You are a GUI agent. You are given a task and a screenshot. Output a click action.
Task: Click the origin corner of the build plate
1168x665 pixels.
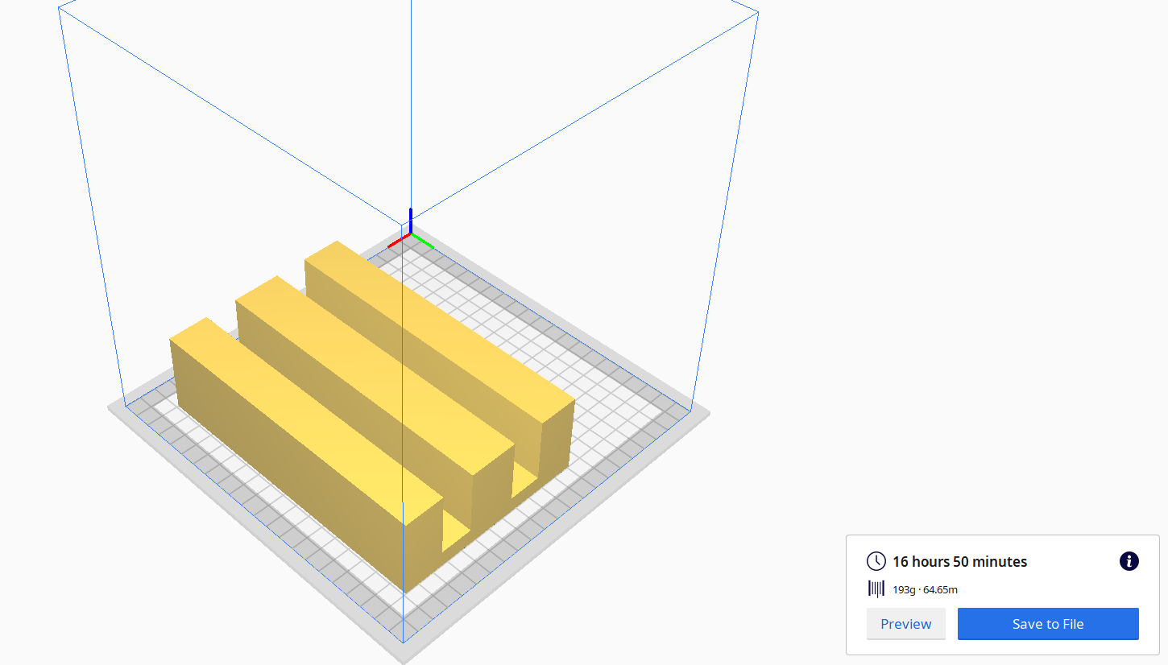(x=410, y=236)
